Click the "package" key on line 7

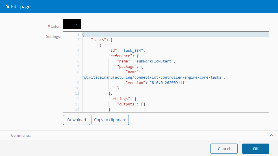click(x=127, y=67)
